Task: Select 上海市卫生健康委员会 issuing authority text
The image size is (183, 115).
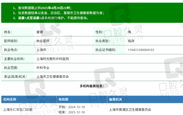Action: 53,77
